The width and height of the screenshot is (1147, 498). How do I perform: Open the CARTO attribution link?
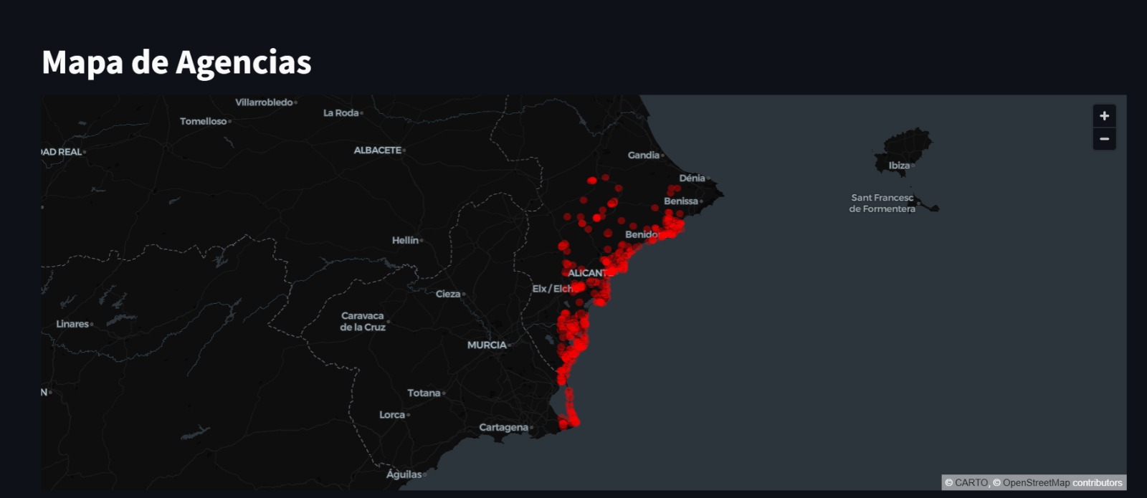[x=971, y=483]
